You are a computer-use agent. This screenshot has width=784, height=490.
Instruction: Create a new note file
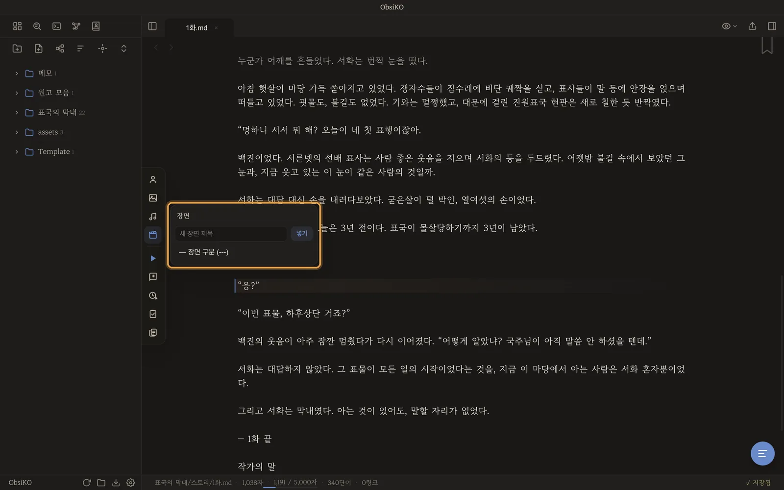39,48
